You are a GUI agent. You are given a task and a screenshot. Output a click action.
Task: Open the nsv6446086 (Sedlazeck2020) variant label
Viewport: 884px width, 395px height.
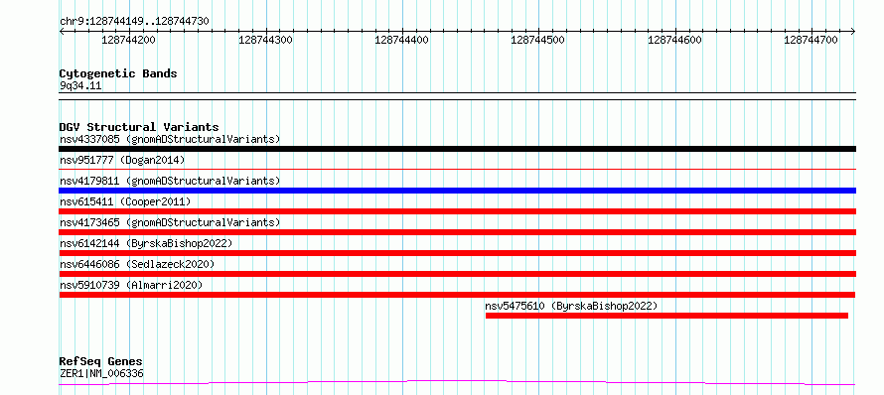(137, 264)
